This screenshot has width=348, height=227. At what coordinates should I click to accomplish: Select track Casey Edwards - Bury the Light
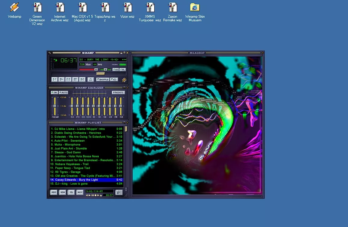(x=86, y=180)
